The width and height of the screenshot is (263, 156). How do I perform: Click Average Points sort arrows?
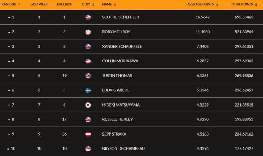click(x=217, y=5)
